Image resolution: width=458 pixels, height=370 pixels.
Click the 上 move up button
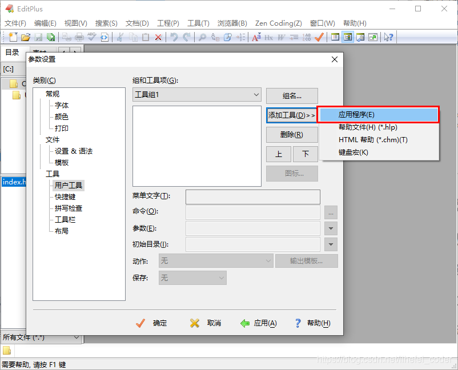279,154
